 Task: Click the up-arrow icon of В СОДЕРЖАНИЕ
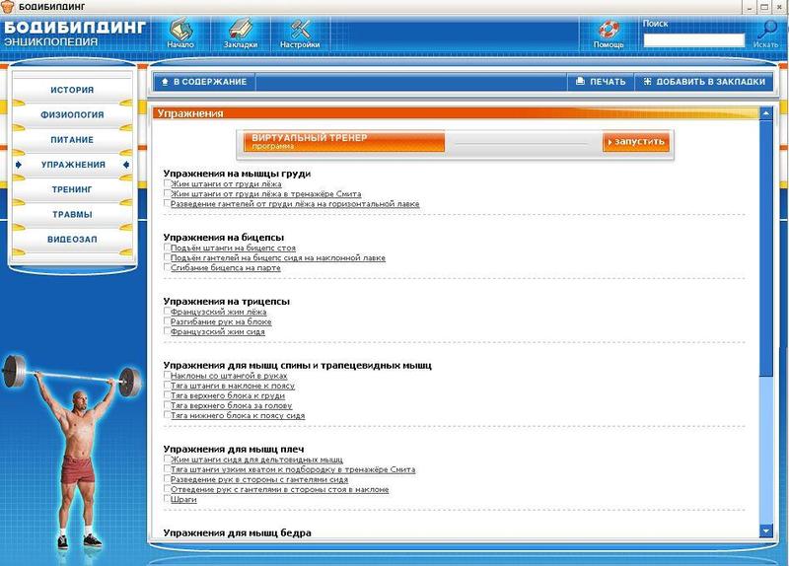point(165,82)
